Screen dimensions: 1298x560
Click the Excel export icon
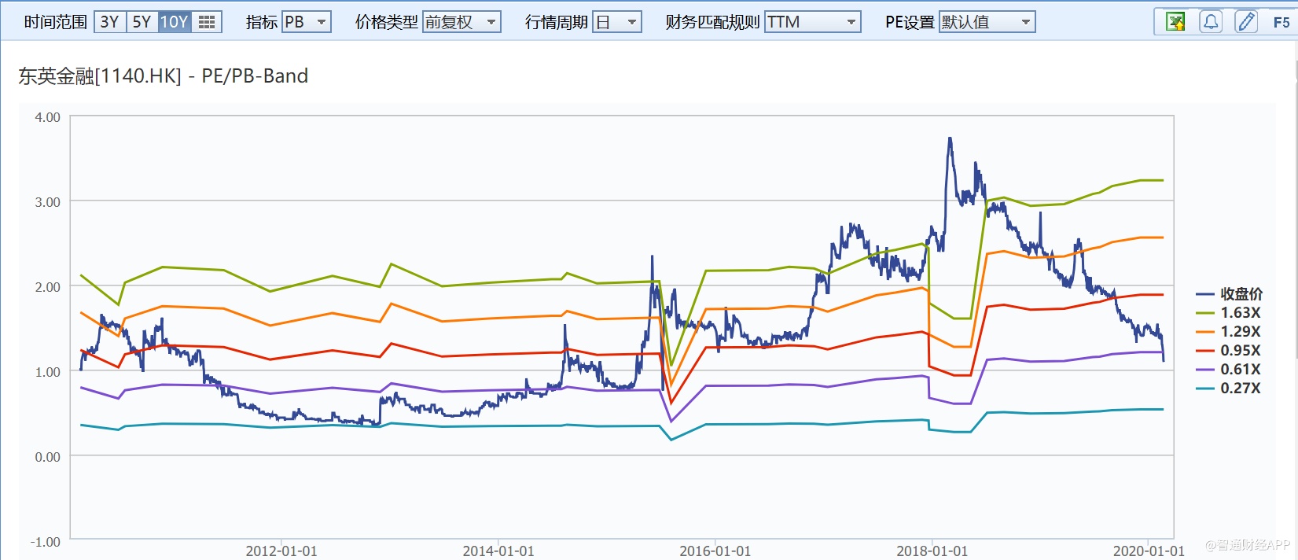[1175, 22]
